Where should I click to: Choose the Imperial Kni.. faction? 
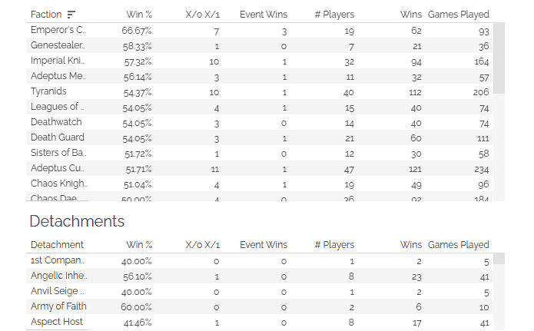tap(57, 61)
